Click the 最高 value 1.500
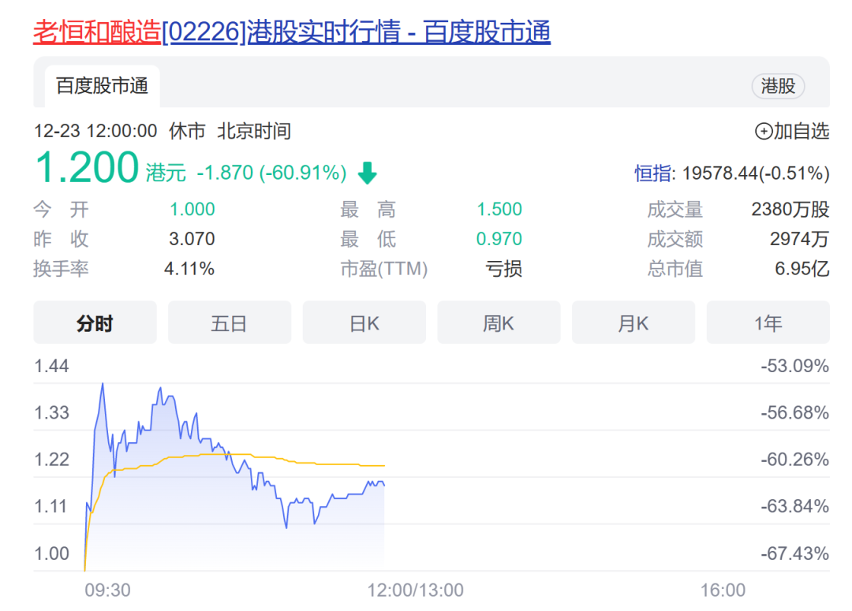 [499, 209]
